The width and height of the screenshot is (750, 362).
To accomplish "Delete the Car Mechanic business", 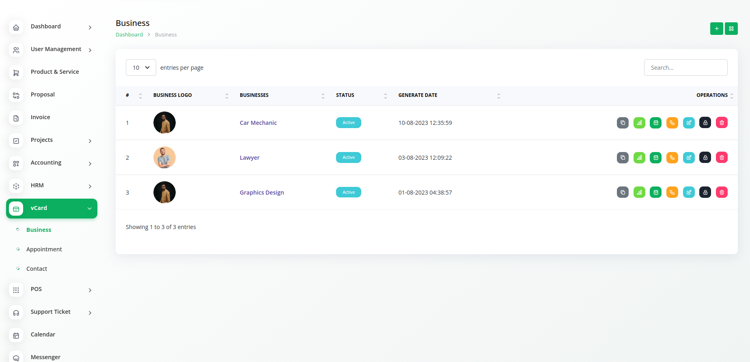I will (722, 123).
